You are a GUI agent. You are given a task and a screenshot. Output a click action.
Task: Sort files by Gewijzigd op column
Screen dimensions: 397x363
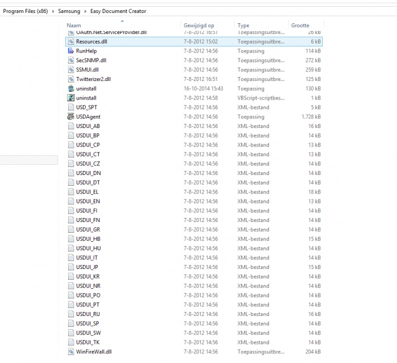tap(198, 25)
